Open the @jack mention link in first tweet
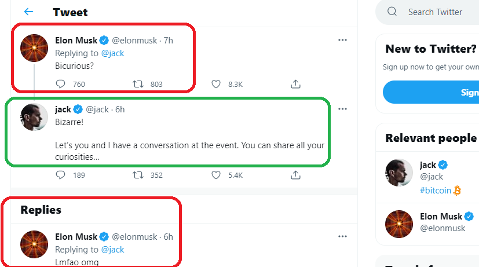The height and width of the screenshot is (267, 479). [113, 53]
